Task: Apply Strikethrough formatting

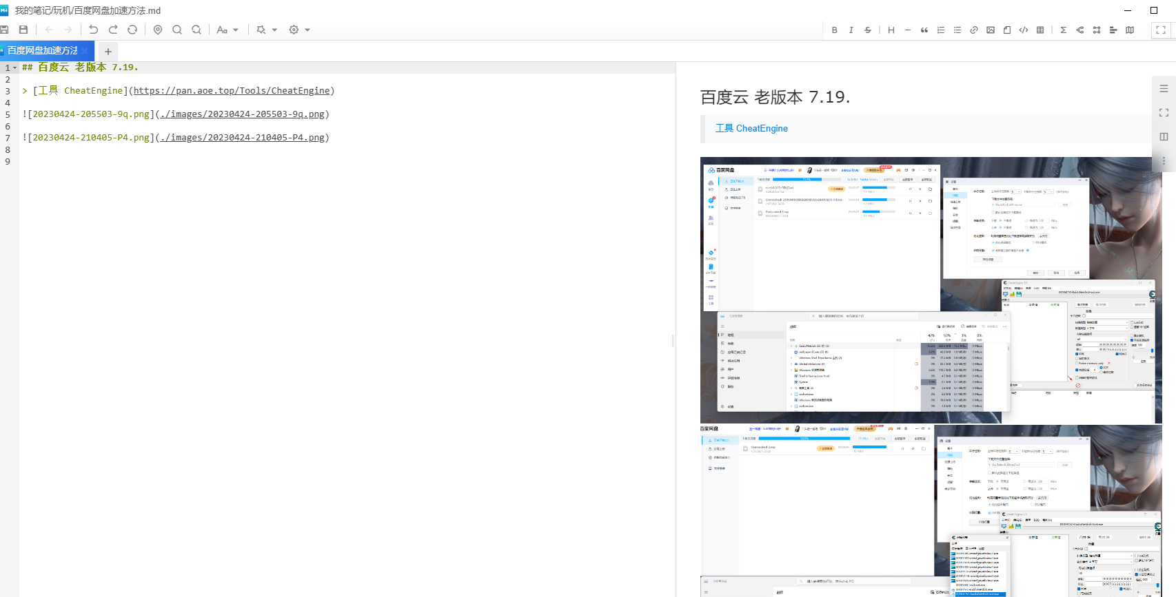Action: pos(867,30)
